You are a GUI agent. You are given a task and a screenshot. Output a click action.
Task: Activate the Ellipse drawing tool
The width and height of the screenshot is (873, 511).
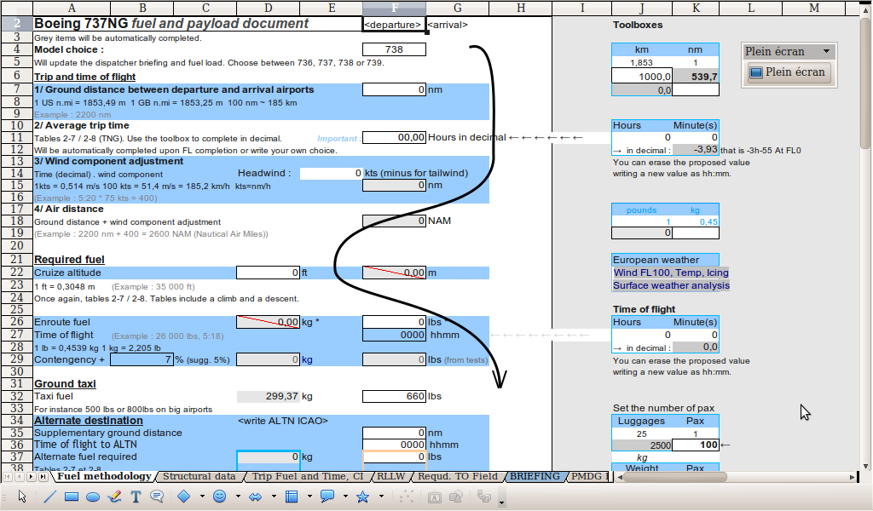pos(92,497)
